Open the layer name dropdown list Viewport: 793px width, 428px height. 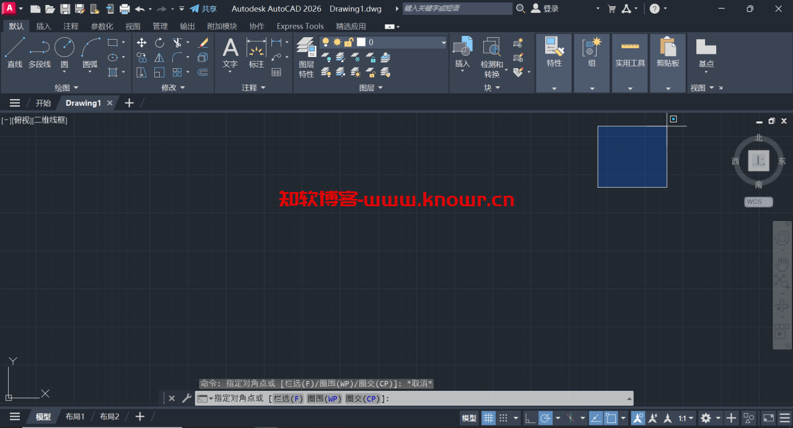tap(444, 42)
